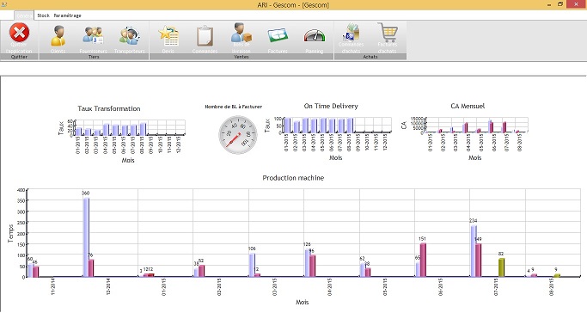Image resolution: width=587 pixels, height=313 pixels.
Task: Switch to the Paramétrage ribbon tab
Action: coord(67,15)
